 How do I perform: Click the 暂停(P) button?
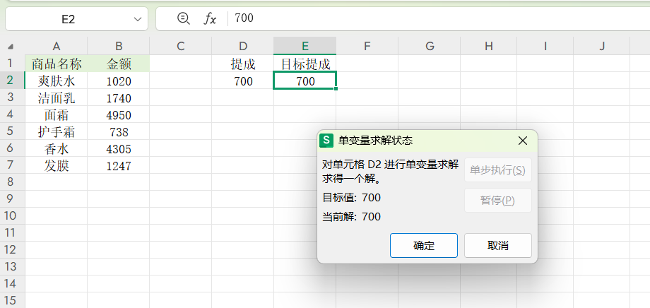[x=498, y=201]
